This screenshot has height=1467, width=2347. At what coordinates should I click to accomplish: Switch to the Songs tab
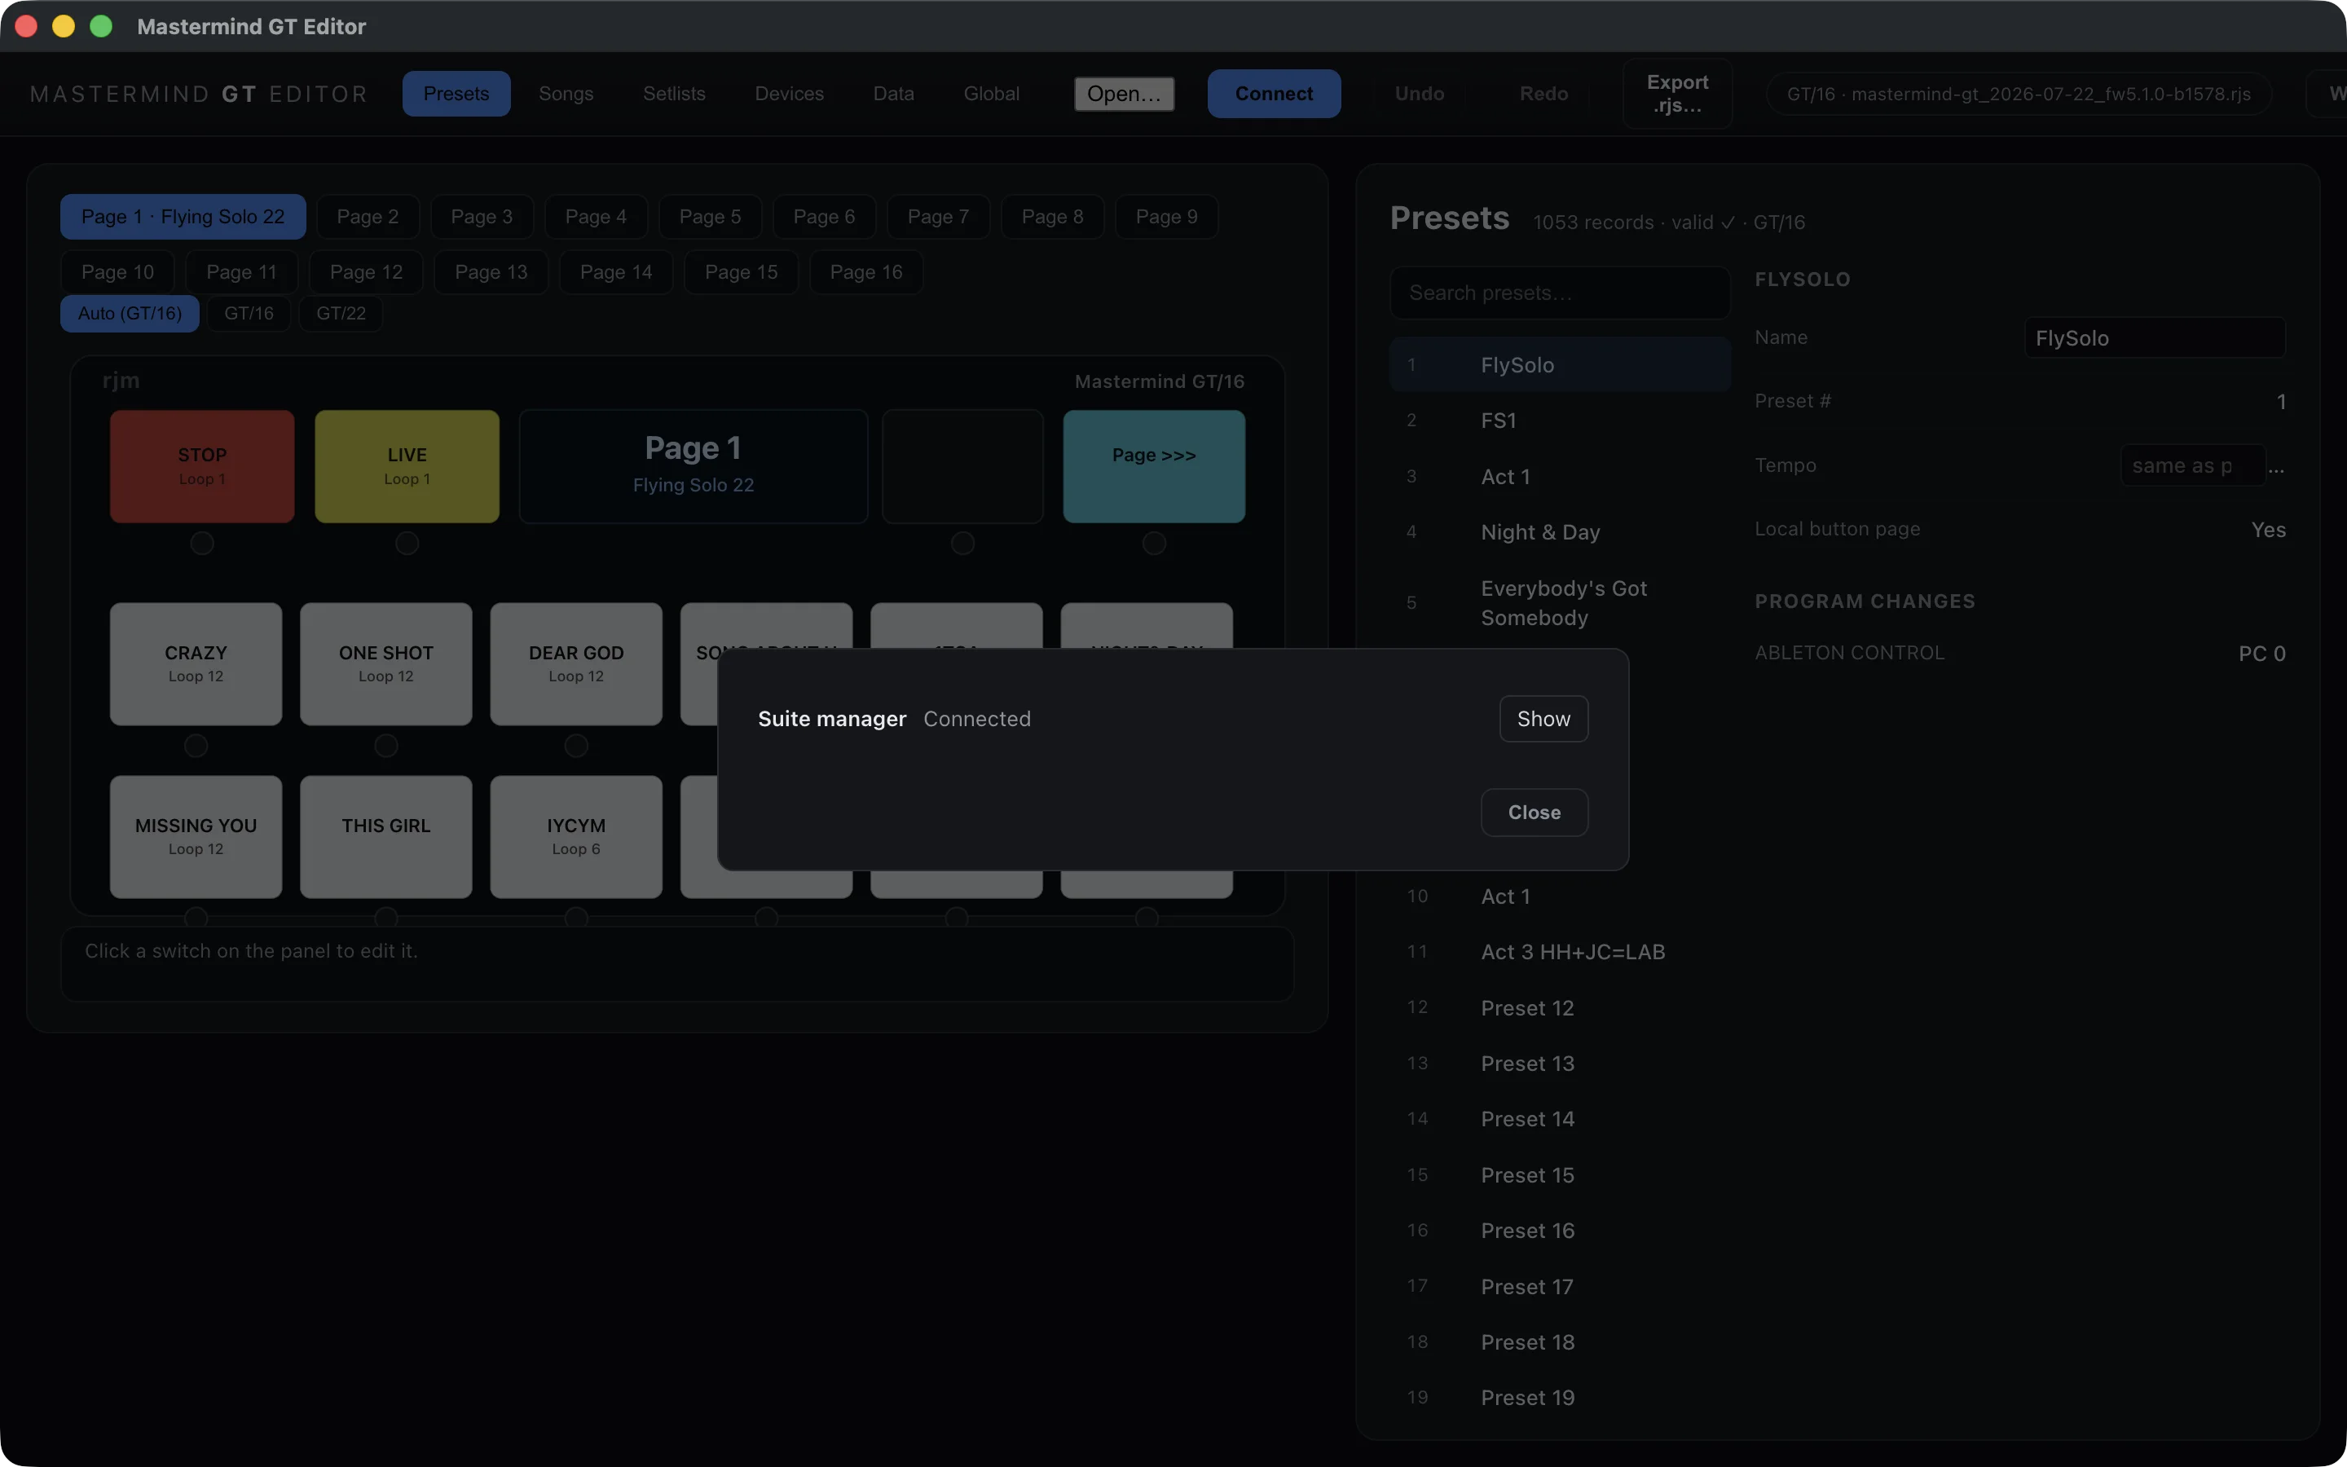click(566, 93)
